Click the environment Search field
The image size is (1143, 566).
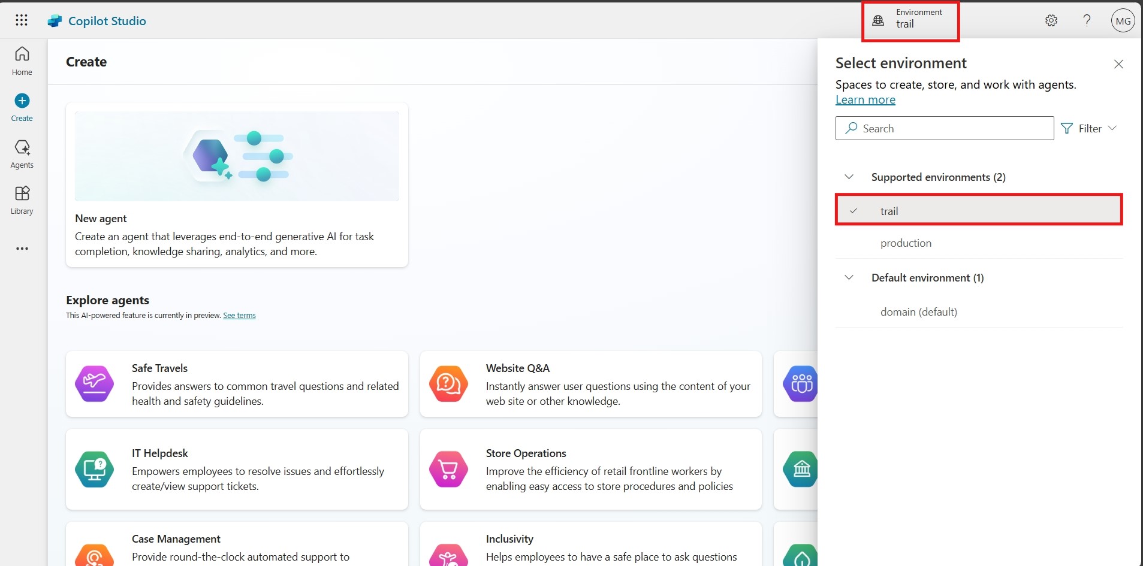tap(944, 129)
